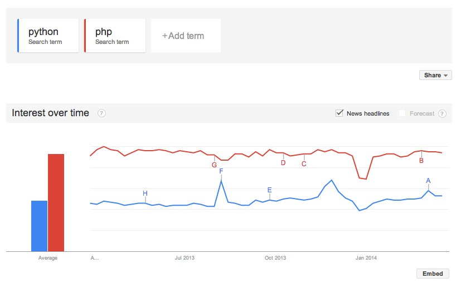
Task: Select news marker E
Action: pyautogui.click(x=270, y=190)
